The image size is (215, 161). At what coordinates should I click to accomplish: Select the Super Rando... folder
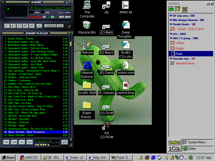click(87, 110)
